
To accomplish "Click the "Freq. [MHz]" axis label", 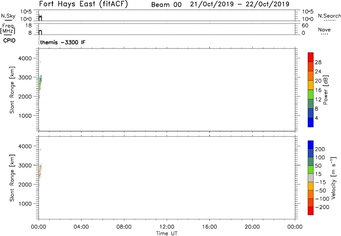I will [8, 29].
